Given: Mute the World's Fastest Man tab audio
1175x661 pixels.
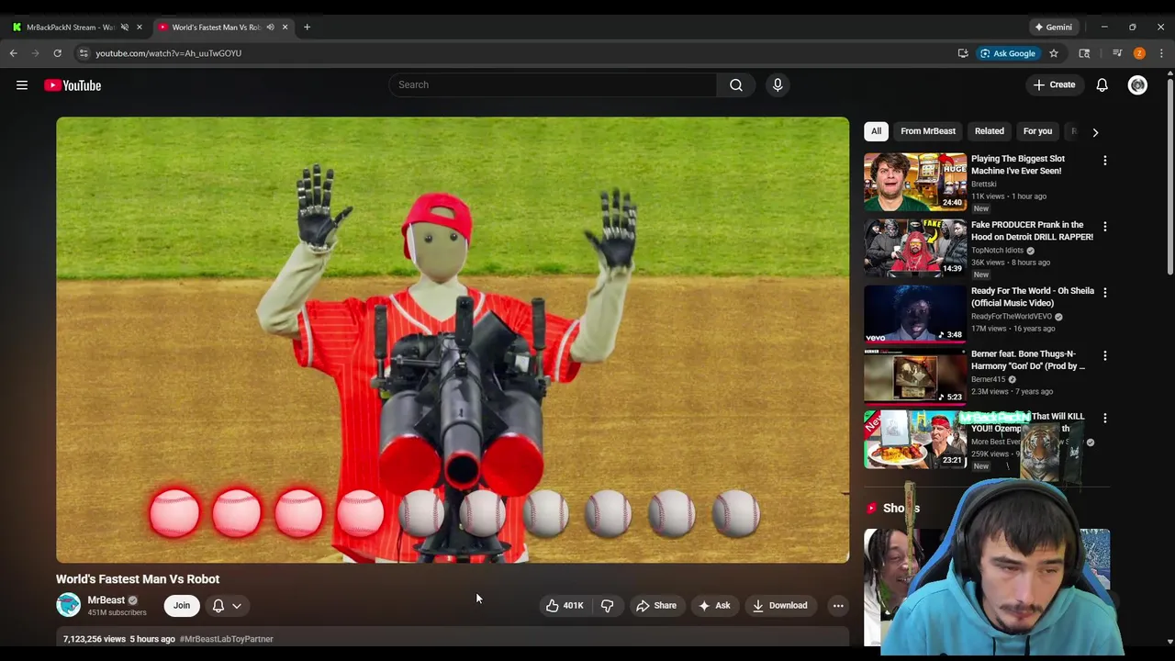Looking at the screenshot, I should coord(270,27).
